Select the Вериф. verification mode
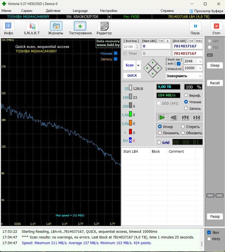225x252 pixels. tap(186, 96)
